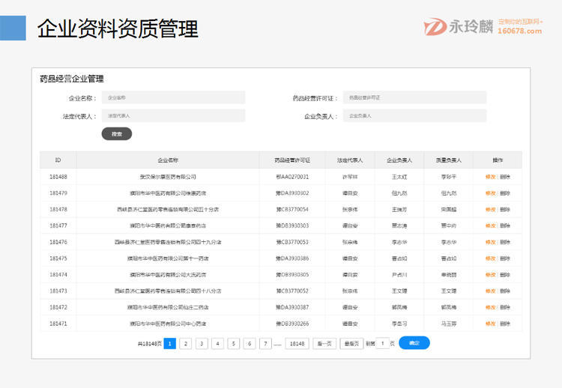Select the 企业负责人 input field
Image resolution: width=562 pixels, height=388 pixels.
[414, 115]
